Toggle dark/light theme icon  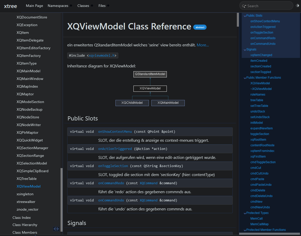pyautogui.click(x=297, y=6)
